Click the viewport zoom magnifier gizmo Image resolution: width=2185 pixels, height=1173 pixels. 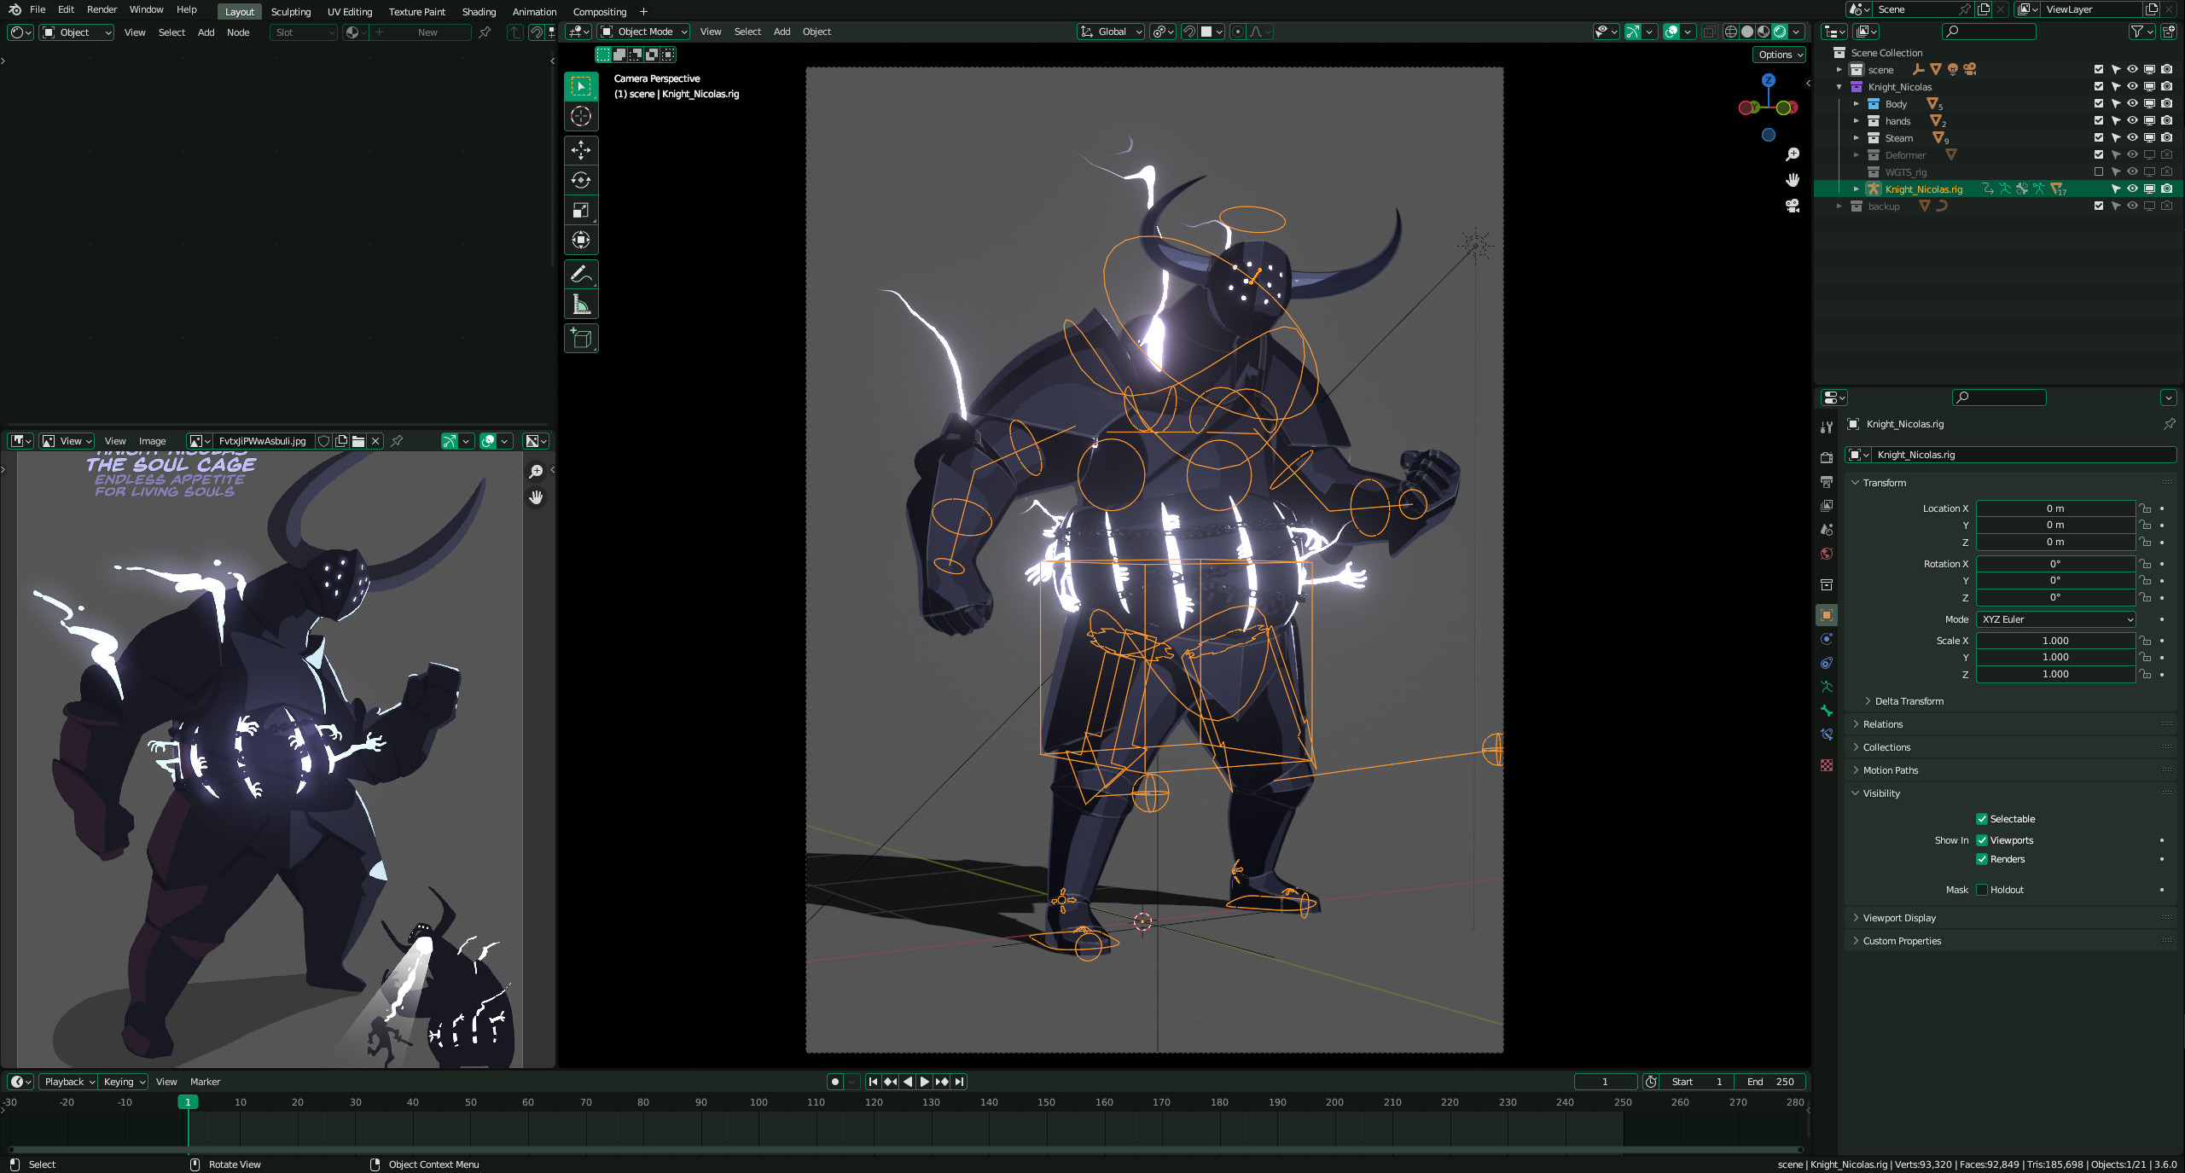pos(1793,154)
